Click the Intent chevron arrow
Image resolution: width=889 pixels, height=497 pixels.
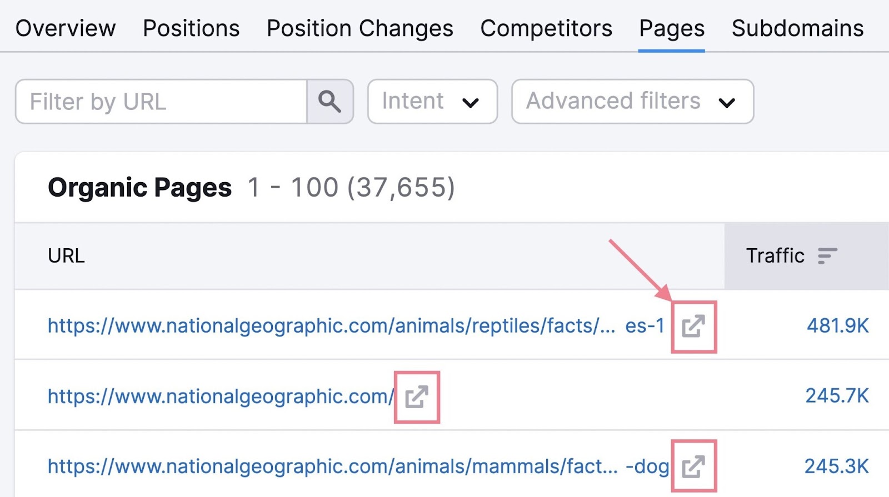472,103
